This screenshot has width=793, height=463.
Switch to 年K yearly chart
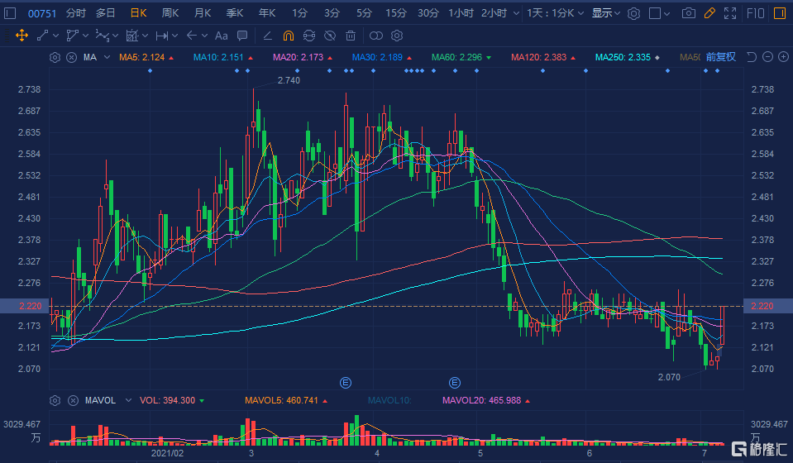(267, 13)
